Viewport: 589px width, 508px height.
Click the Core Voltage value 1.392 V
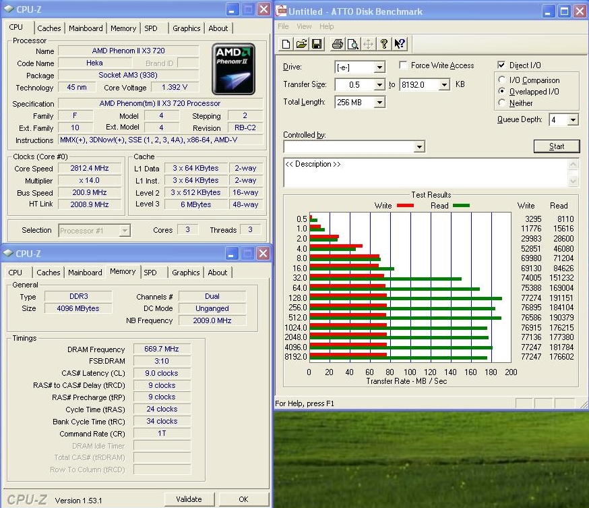pyautogui.click(x=175, y=87)
